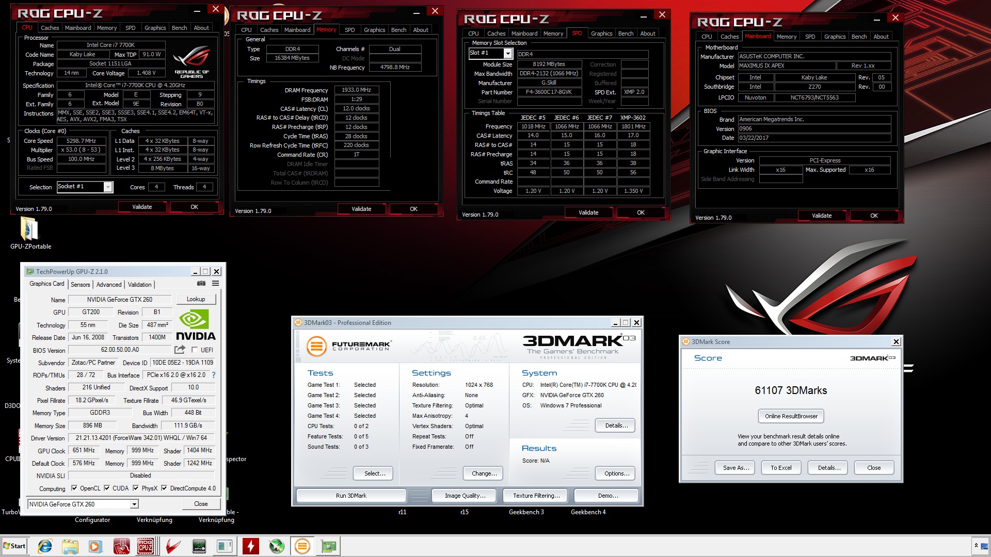Open the Graphics tab in the SPD CPU-Z window
Image resolution: width=991 pixels, height=557 pixels.
click(x=601, y=34)
